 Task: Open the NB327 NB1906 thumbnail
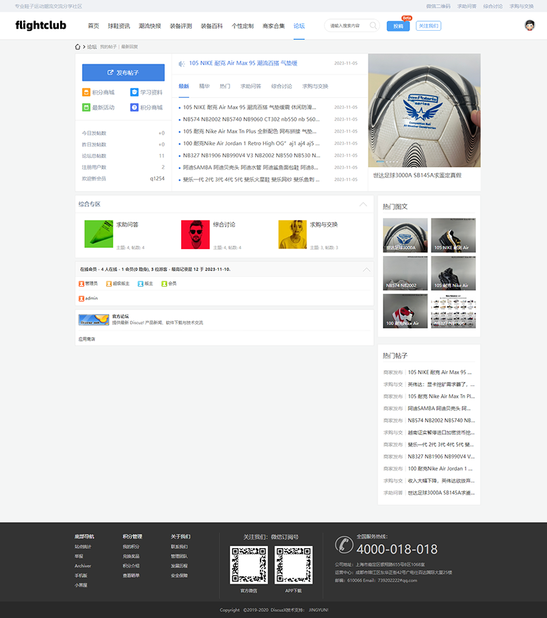point(453,311)
